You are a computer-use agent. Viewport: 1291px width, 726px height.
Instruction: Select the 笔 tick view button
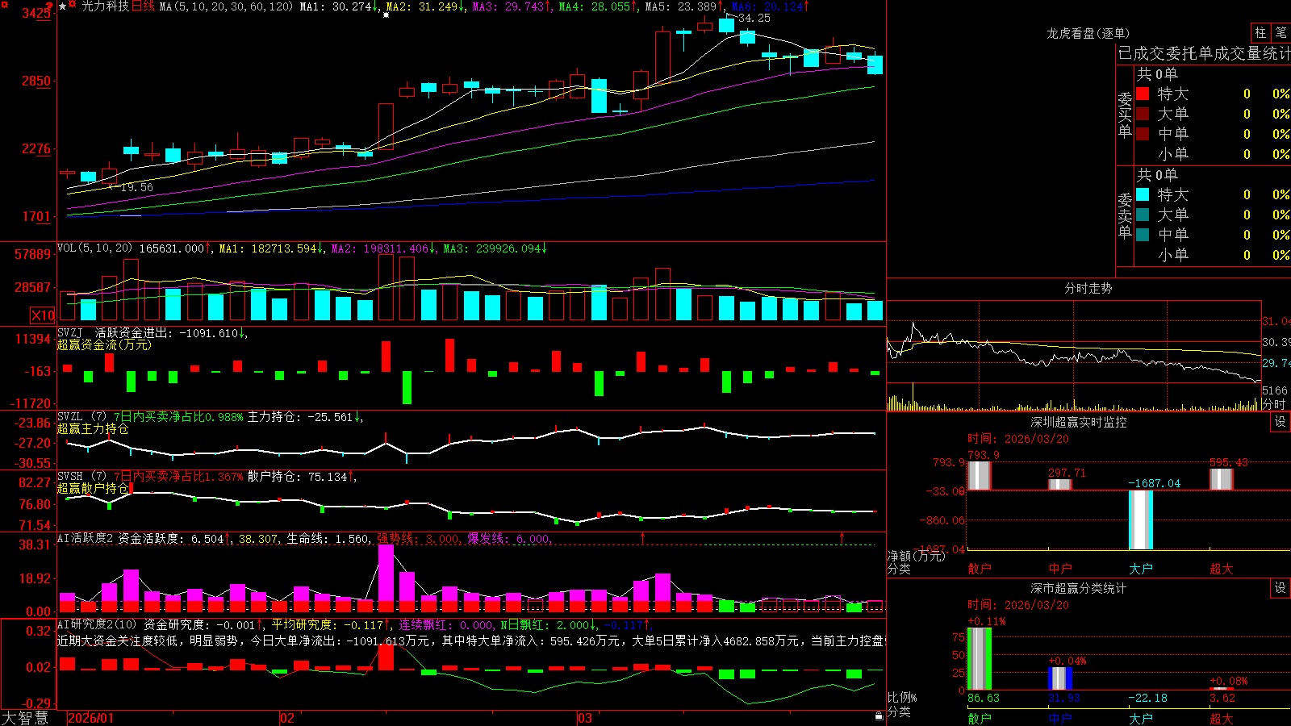pos(1281,32)
